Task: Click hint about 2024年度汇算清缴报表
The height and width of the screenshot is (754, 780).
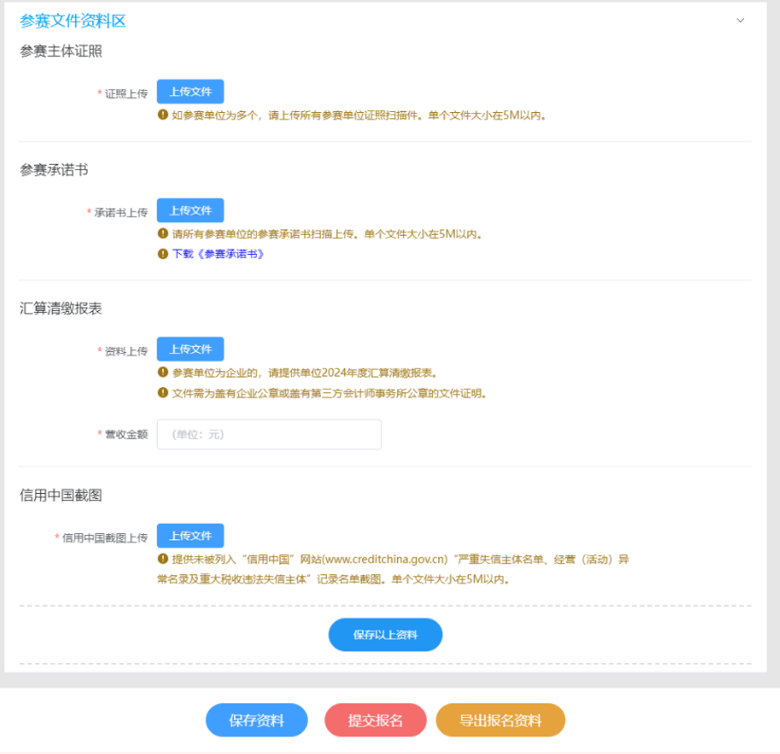Action: [x=304, y=373]
